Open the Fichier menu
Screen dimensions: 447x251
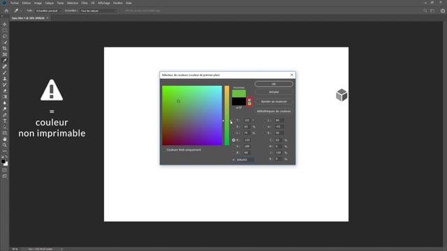coord(15,3)
